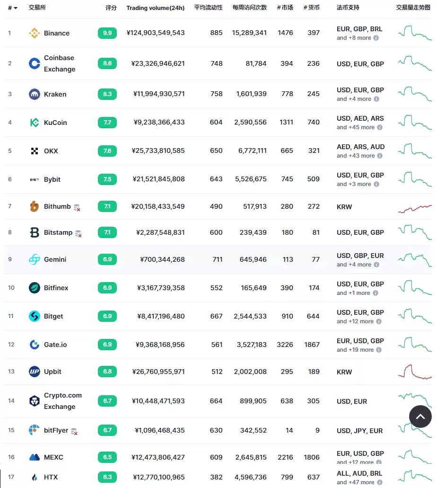Click Bitfinex's weekly visits 165,649

[x=253, y=288]
